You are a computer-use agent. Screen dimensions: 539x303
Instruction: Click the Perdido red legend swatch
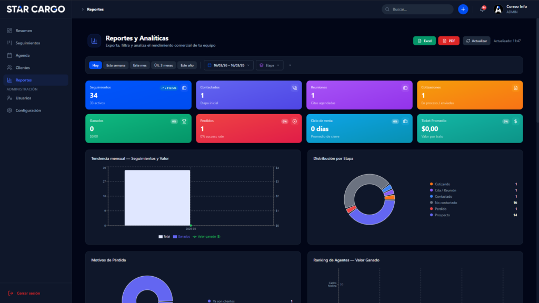pos(431,209)
